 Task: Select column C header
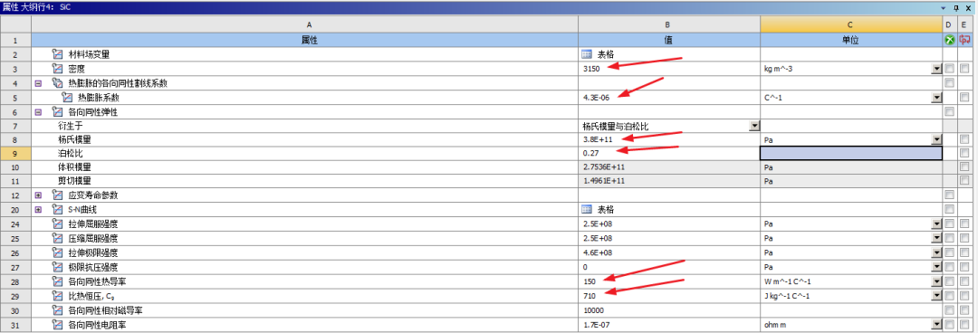point(850,24)
